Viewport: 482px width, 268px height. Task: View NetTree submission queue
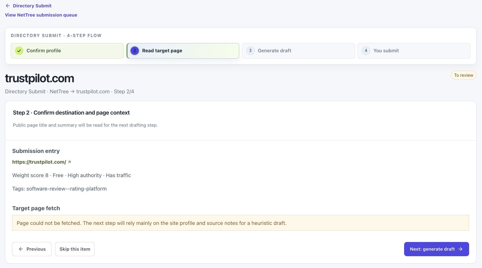click(x=41, y=15)
